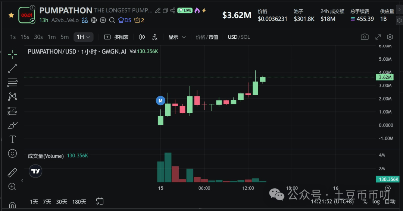The image size is (403, 211).
Task: Open the token website globe icon
Action: [x=94, y=20]
